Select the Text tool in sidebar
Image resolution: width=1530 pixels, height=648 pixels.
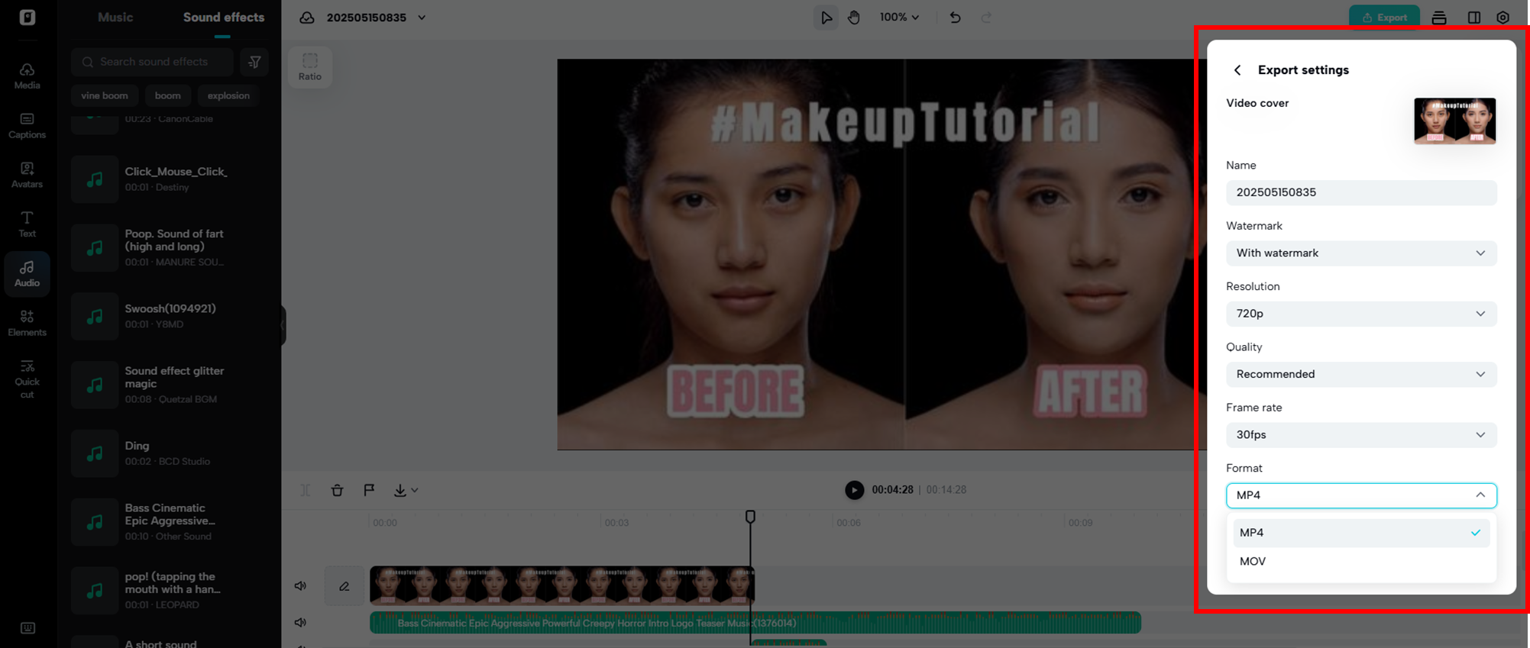[x=27, y=224]
